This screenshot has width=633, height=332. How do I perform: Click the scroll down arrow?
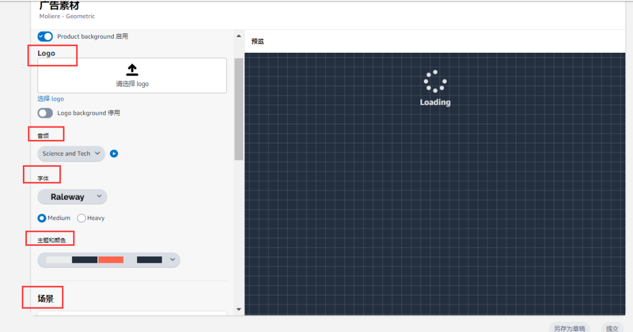tap(239, 309)
